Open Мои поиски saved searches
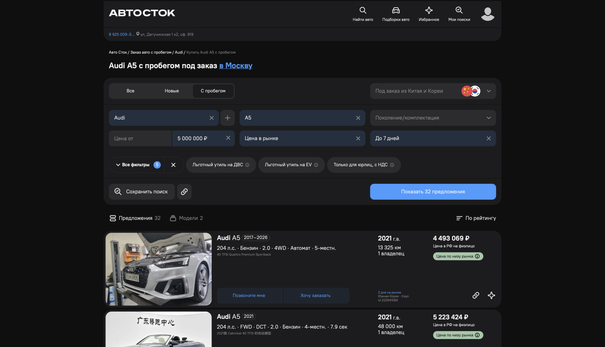 pos(459,14)
